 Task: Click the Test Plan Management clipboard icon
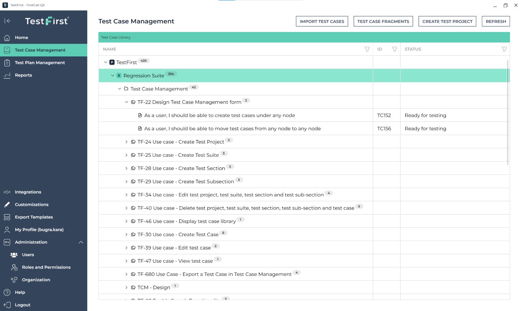[7, 63]
